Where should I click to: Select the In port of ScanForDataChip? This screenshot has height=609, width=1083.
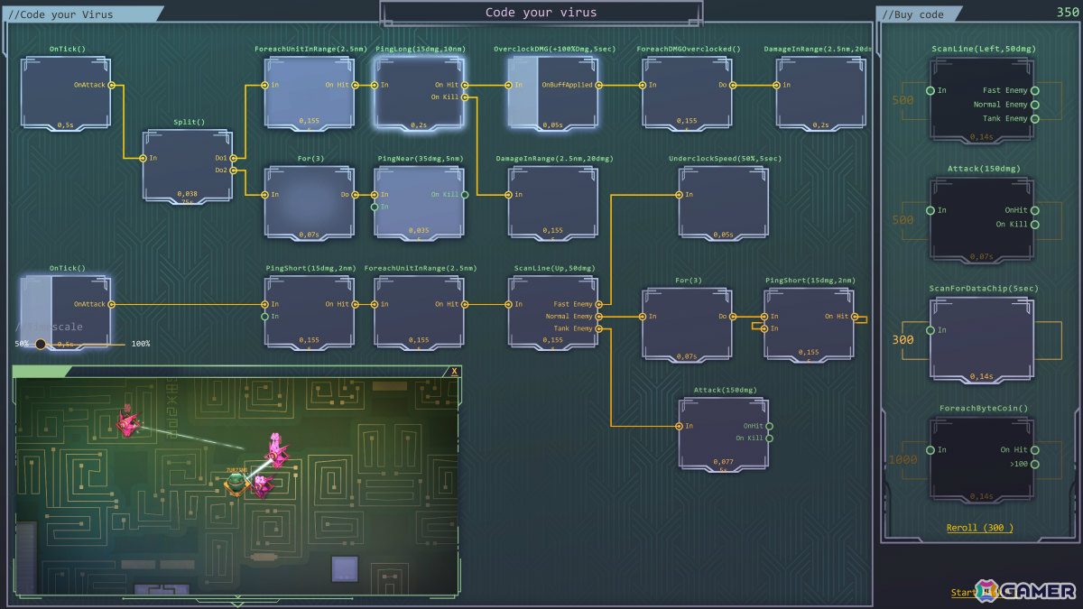pyautogui.click(x=930, y=329)
